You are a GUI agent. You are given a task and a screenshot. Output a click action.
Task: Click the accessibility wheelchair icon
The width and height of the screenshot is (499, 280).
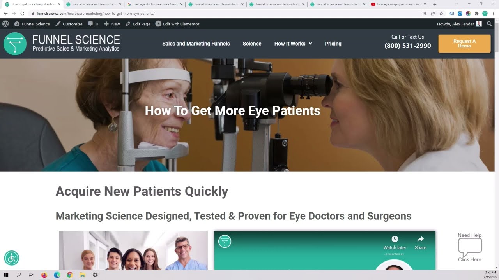pos(12,258)
